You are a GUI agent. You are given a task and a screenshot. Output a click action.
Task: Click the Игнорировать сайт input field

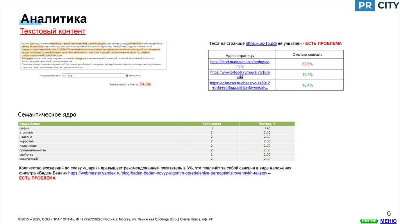[93, 75]
